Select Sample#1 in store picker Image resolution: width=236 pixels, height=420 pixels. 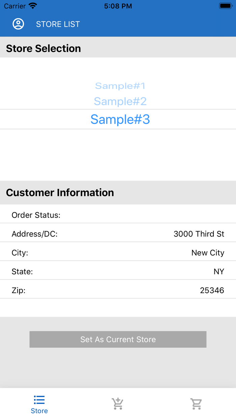click(x=120, y=86)
